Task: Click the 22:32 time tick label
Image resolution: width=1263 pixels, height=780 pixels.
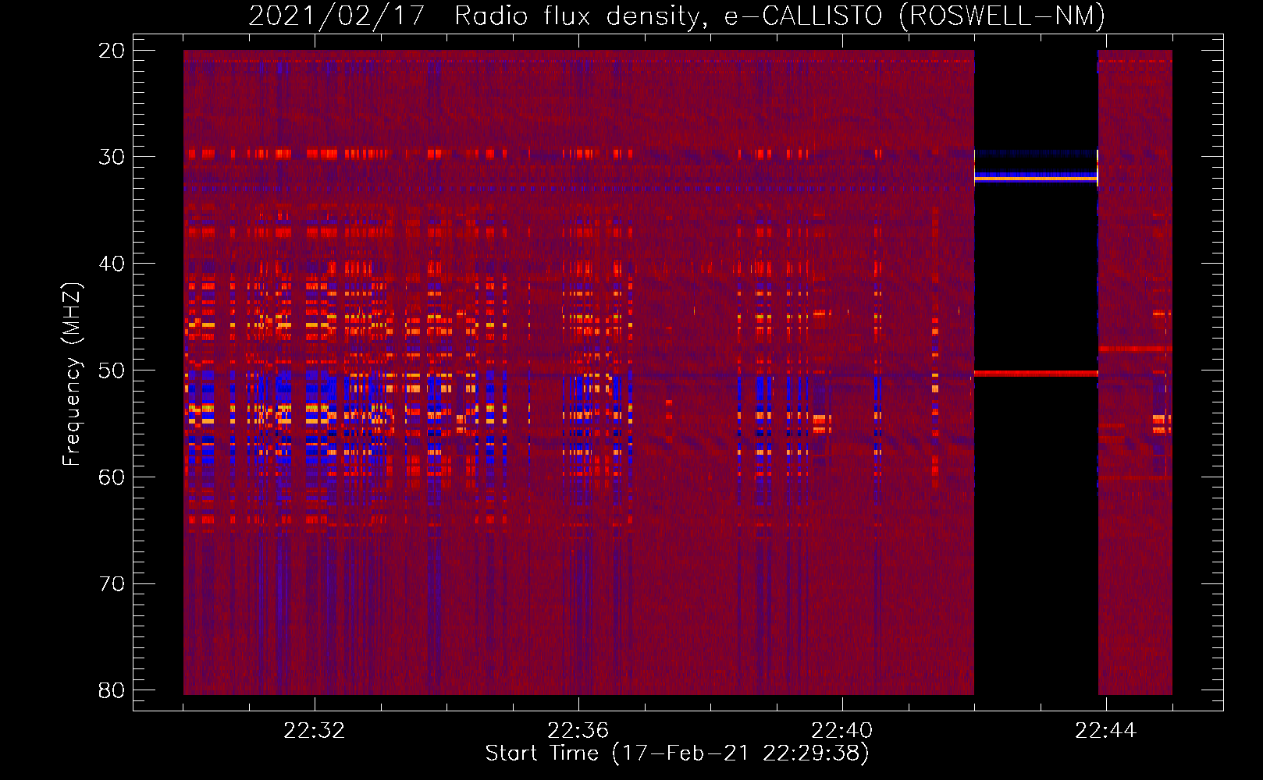Action: [x=314, y=731]
